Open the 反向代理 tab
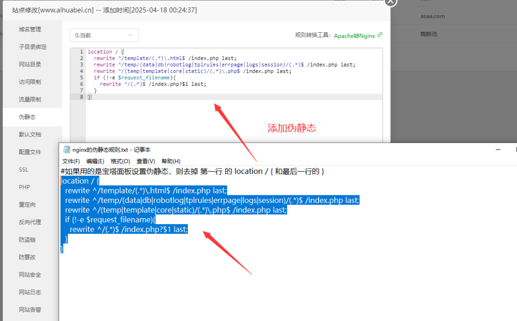Screen dimensions: 517x321 click(30, 222)
